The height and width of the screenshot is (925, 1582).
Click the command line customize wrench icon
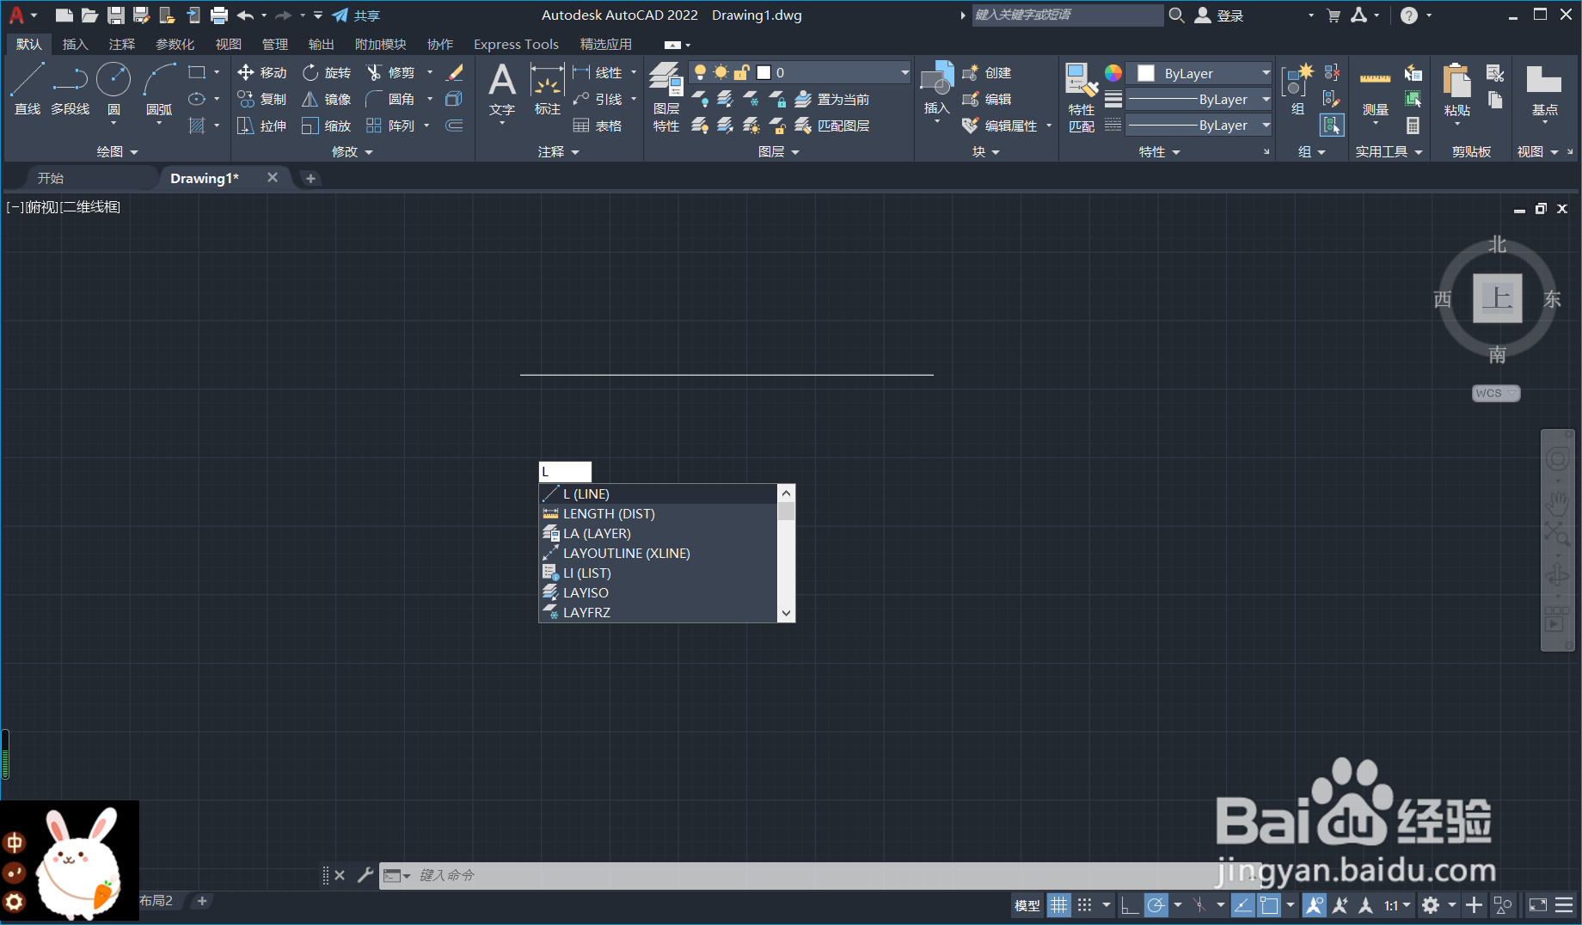(365, 875)
